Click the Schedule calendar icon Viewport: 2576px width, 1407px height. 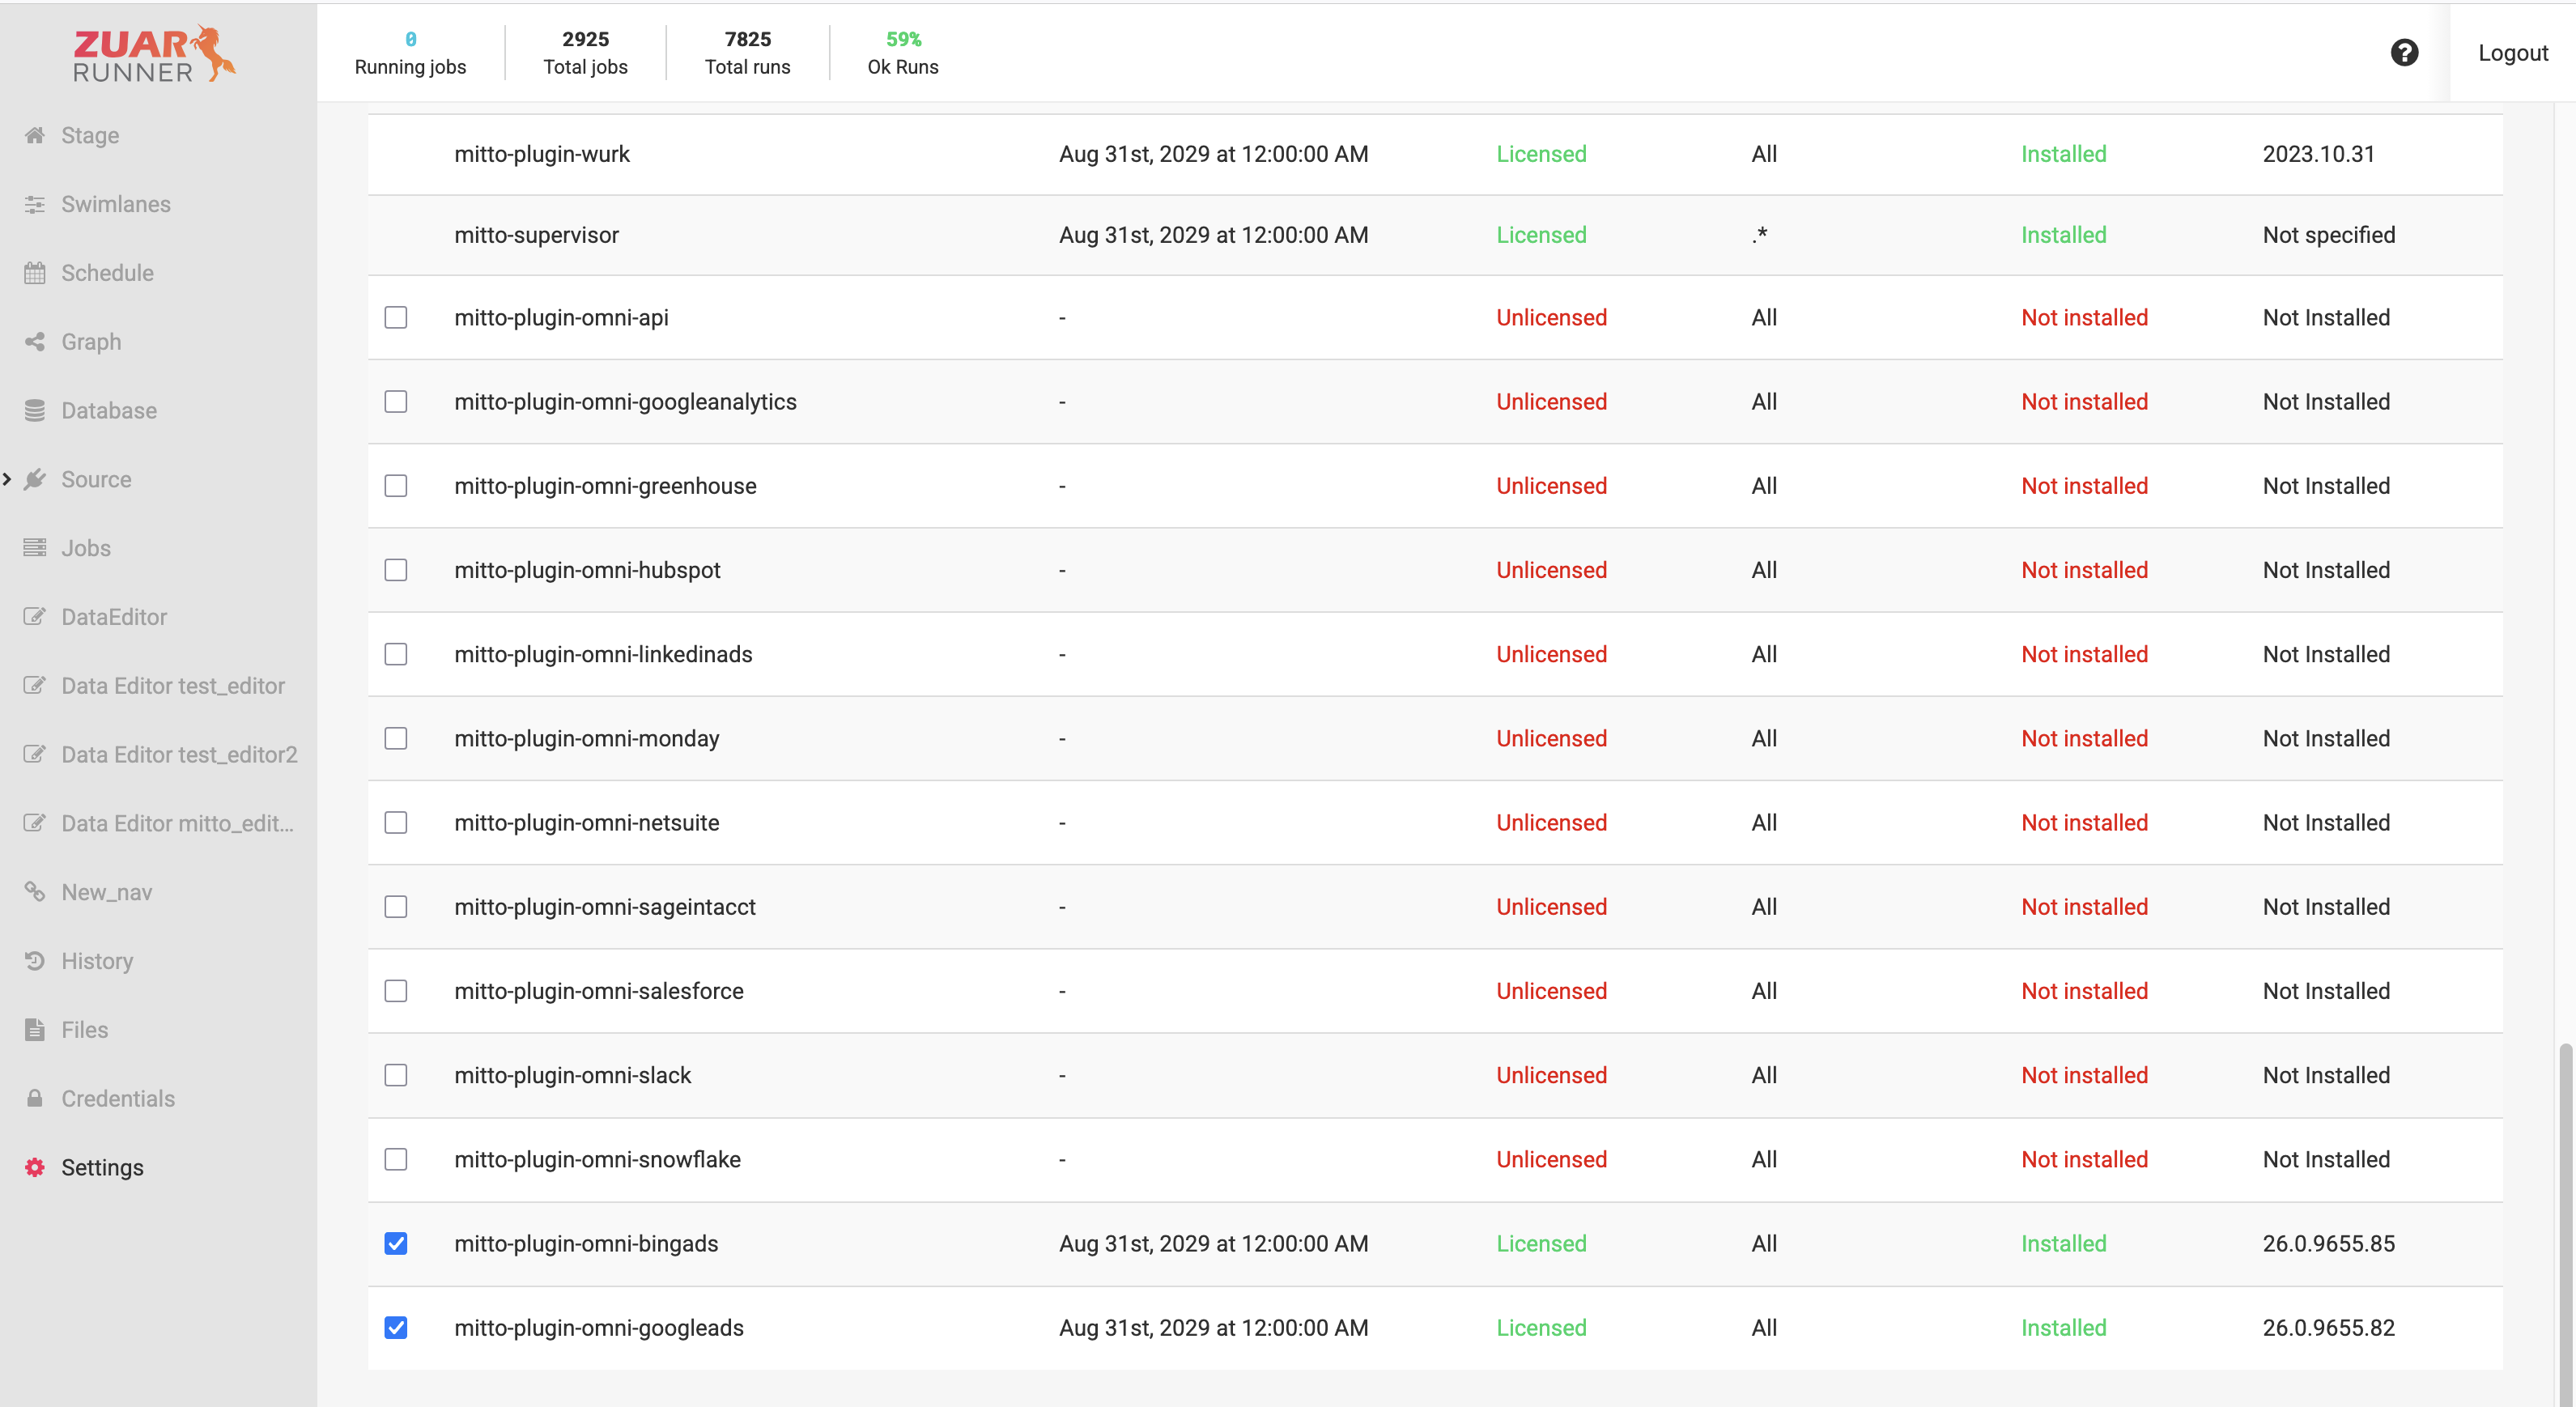pyautogui.click(x=35, y=273)
